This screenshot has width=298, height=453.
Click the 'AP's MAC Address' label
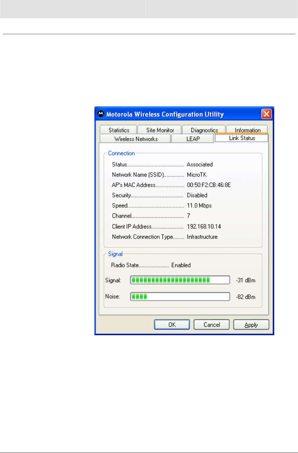(x=134, y=185)
